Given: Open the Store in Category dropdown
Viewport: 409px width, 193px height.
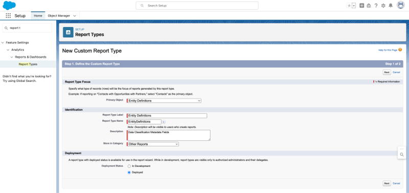Looking at the screenshot, I should coord(153,144).
